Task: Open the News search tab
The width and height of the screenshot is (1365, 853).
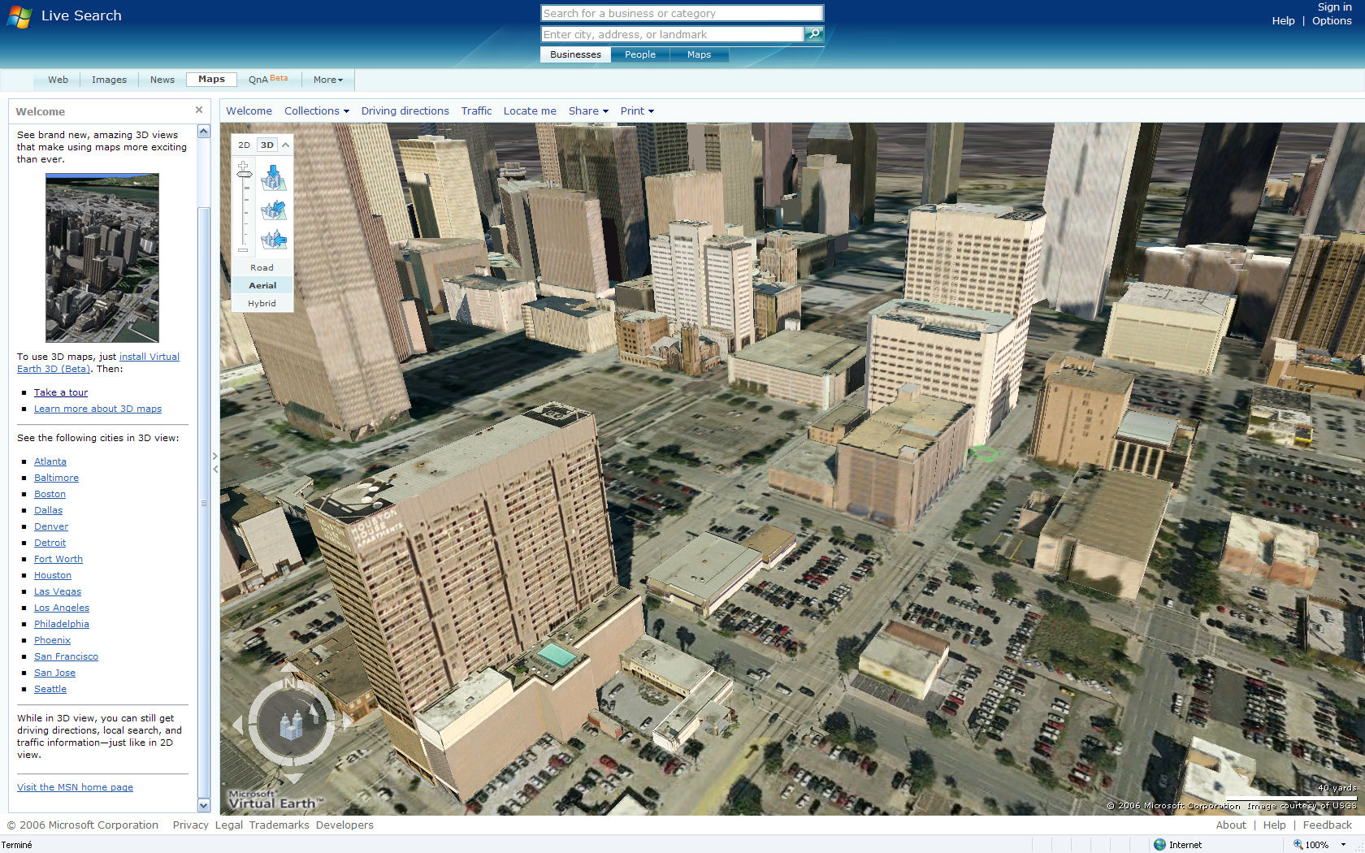Action: point(162,80)
